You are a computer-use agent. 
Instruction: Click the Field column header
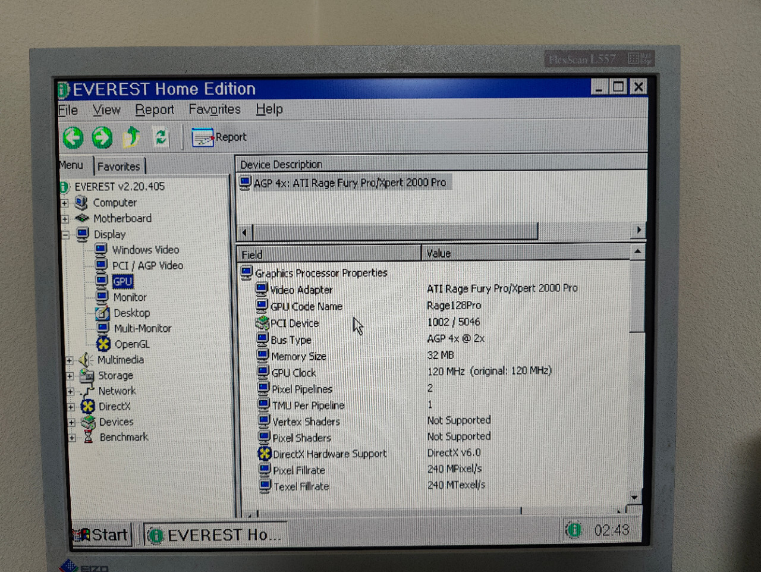329,254
